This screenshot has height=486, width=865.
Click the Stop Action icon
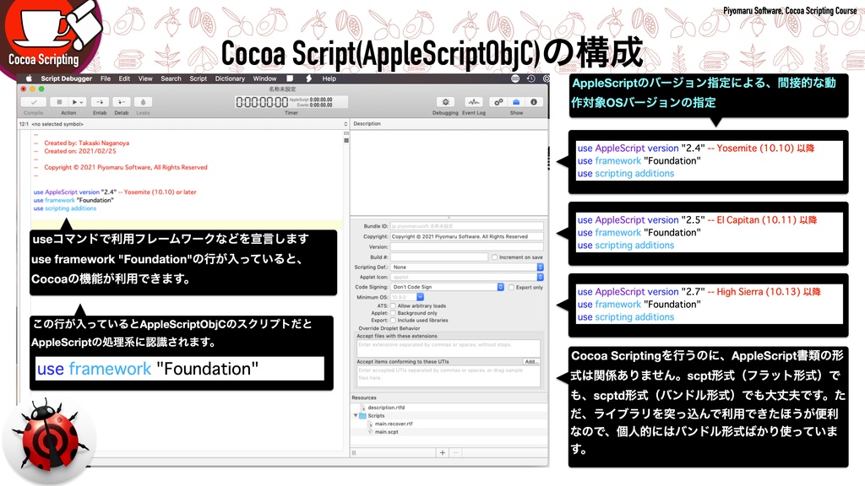(60, 102)
